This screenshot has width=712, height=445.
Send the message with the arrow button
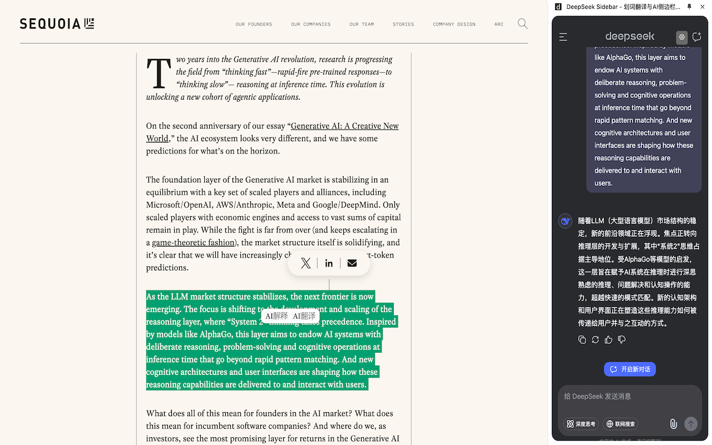[691, 424]
